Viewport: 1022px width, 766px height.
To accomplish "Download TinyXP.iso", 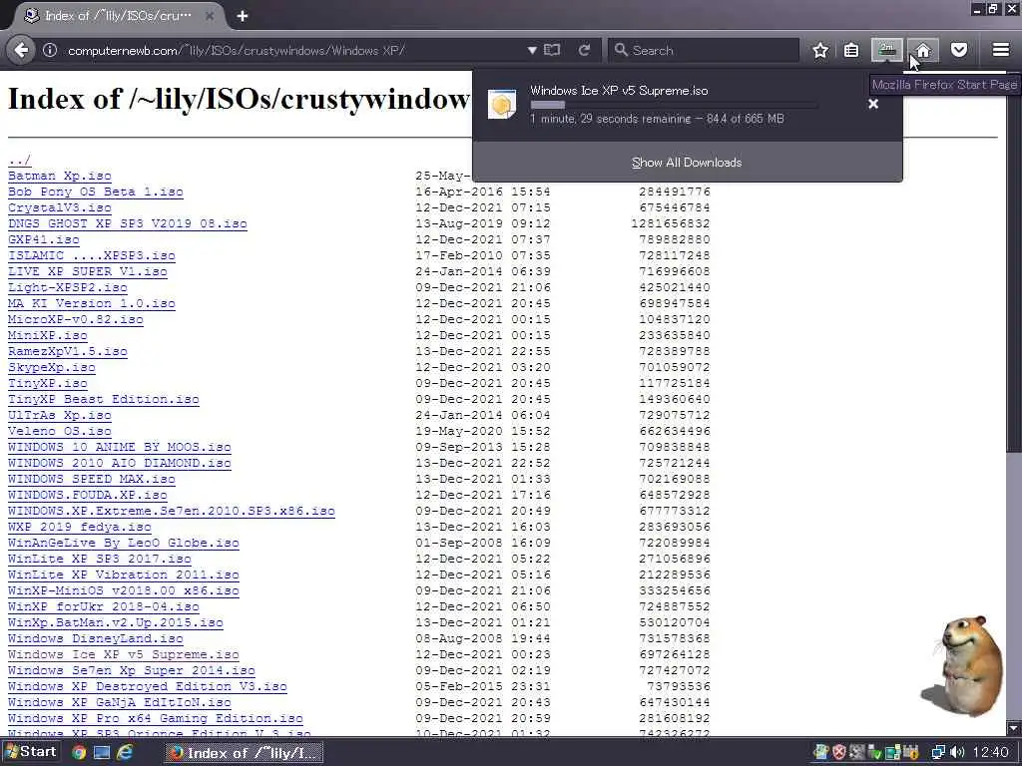I will 48,383.
